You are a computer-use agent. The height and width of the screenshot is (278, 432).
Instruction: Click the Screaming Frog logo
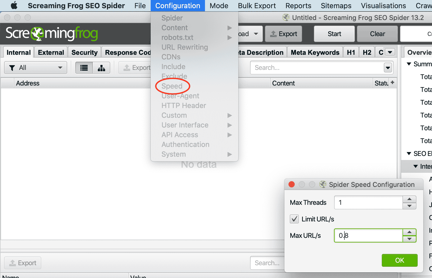[x=52, y=34]
